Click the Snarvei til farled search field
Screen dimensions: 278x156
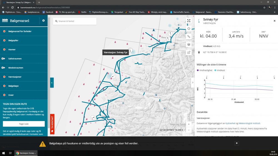75,21
